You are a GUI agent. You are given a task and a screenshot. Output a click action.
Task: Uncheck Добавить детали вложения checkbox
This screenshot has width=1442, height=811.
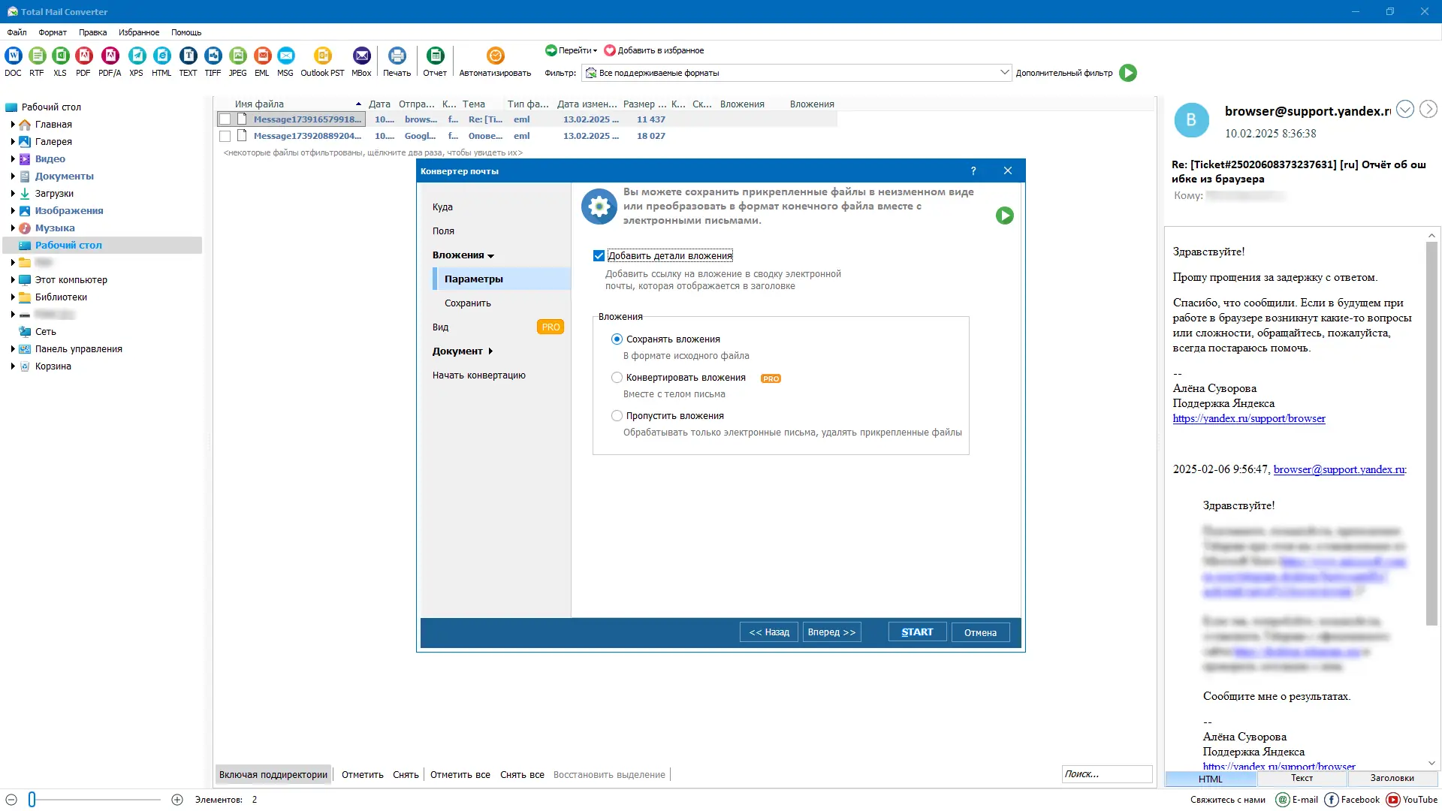[x=599, y=256]
